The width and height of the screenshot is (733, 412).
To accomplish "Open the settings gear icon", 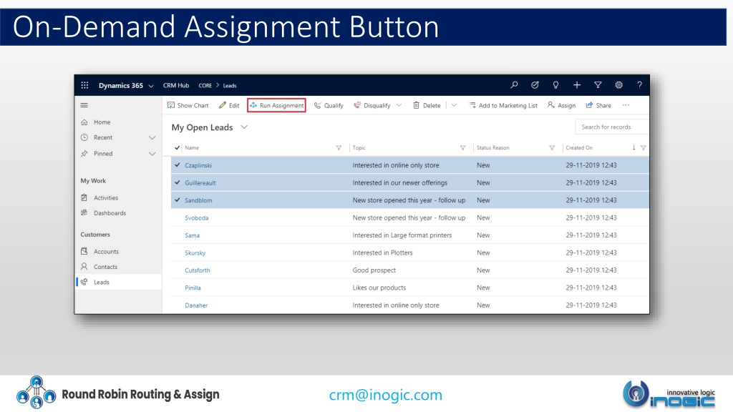I will (x=619, y=85).
